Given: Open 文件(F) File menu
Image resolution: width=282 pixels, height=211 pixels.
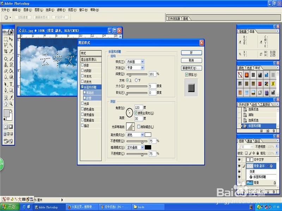Looking at the screenshot, I should [x=5, y=10].
